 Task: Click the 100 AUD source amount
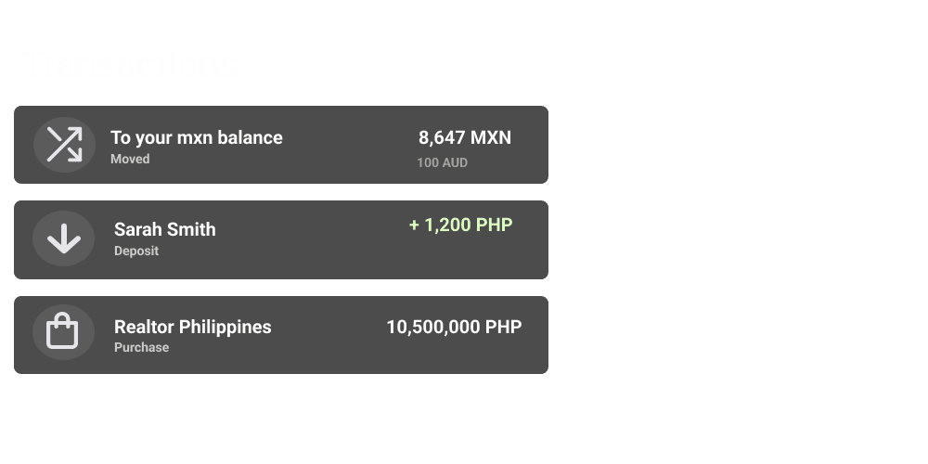[442, 162]
